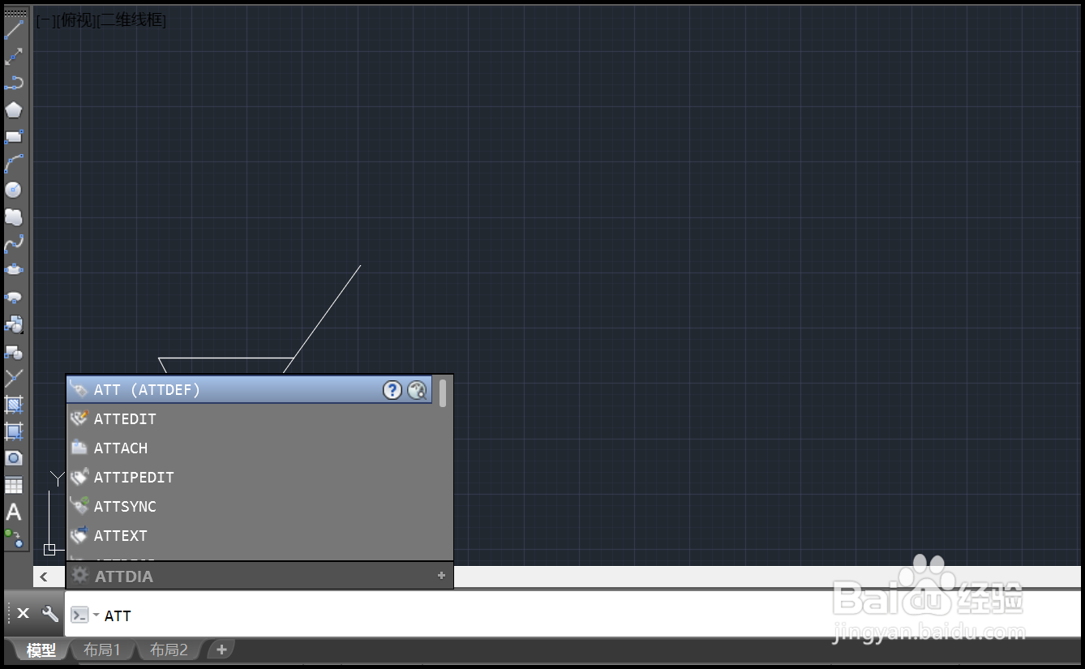Select the Polygon tool
Image resolution: width=1085 pixels, height=669 pixels.
[x=14, y=110]
